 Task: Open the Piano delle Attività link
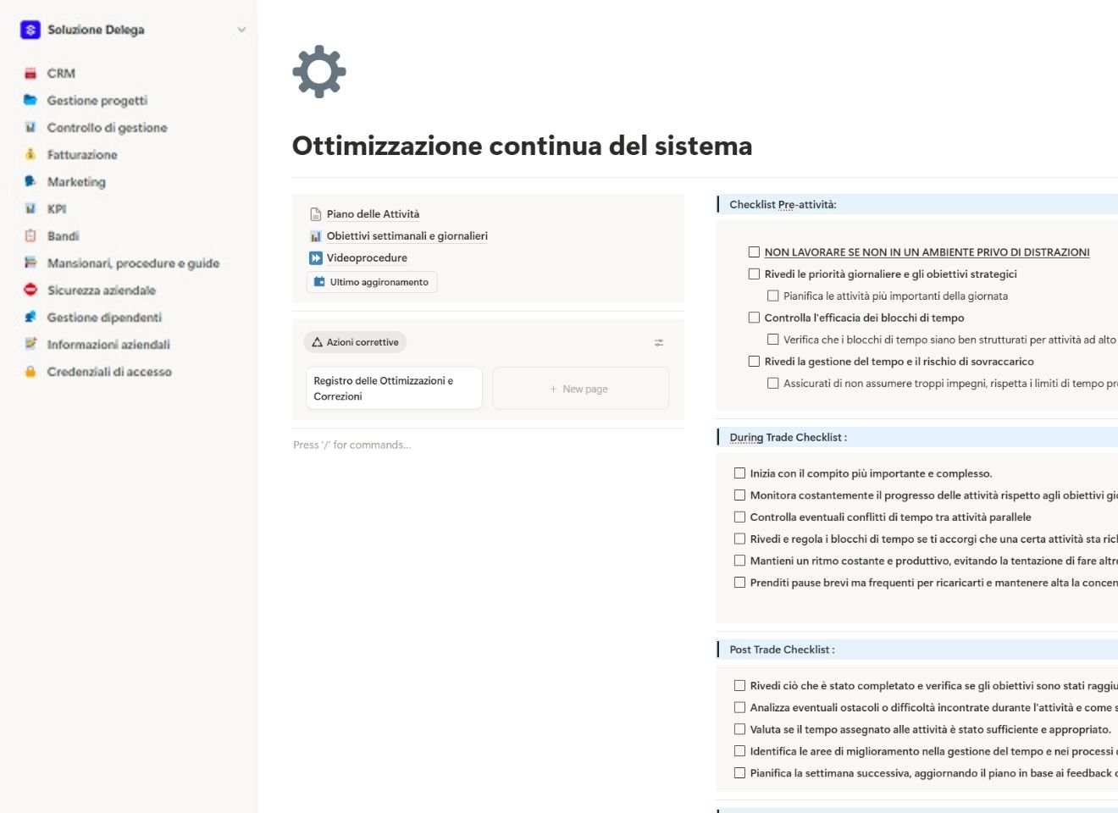coord(373,213)
